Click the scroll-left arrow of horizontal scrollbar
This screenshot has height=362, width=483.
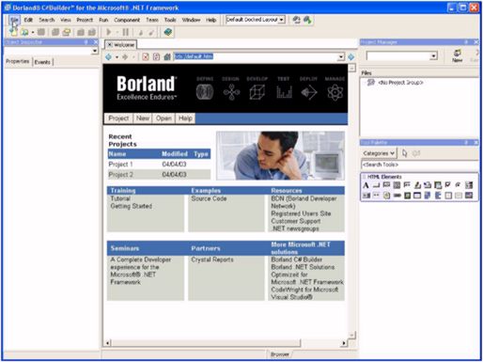(107, 343)
